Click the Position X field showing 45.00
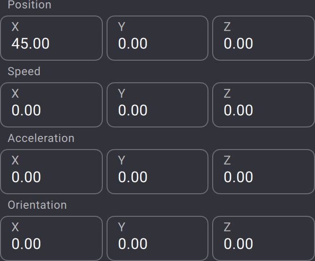315x261 pixels. pos(51,39)
